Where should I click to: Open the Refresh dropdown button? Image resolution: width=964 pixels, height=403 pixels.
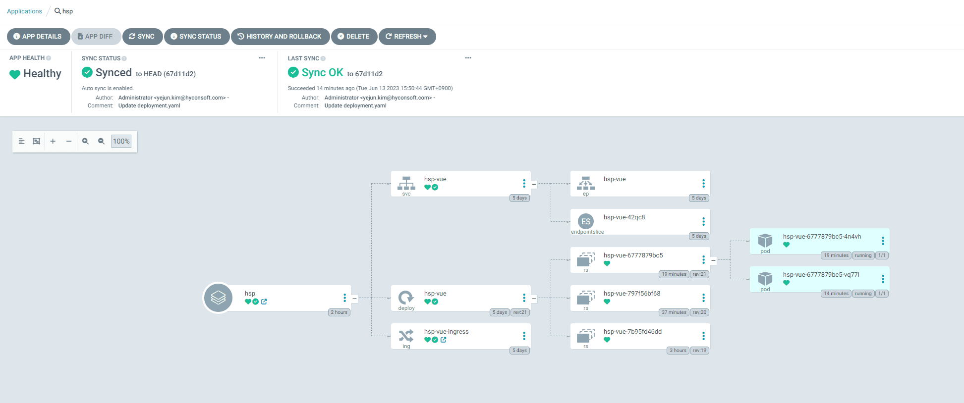pyautogui.click(x=407, y=37)
